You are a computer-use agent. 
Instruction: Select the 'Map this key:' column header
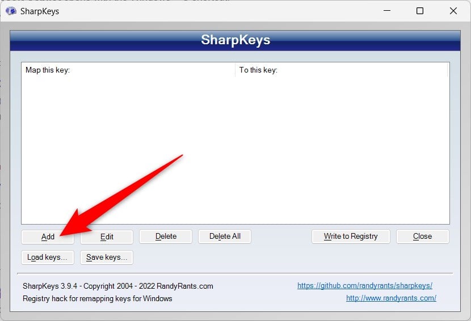(128, 70)
